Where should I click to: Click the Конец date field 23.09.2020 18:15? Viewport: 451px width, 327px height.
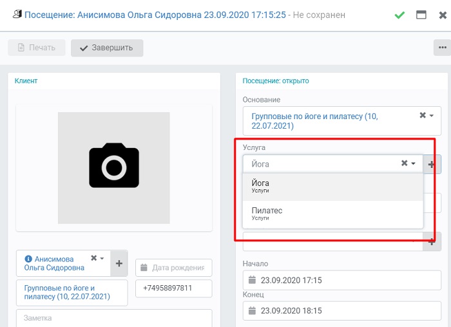341,311
